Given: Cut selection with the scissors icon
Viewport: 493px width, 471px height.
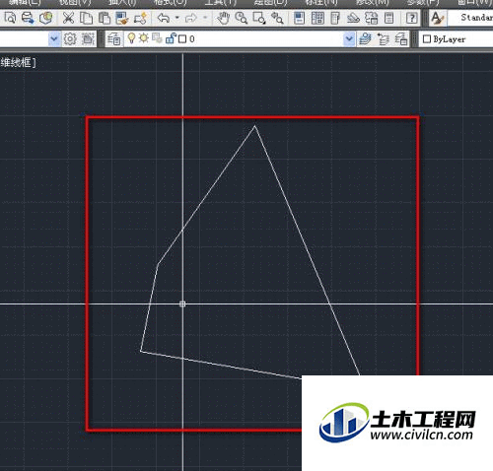Looking at the screenshot, I should pos(68,18).
